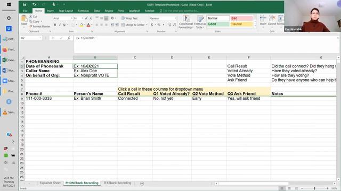Viewport: 341px width, 191px height.
Task: Click the Copy icon
Action: [31, 21]
